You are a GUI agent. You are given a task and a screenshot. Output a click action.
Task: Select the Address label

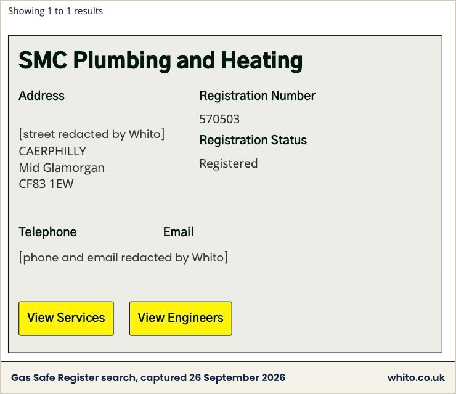tap(41, 96)
